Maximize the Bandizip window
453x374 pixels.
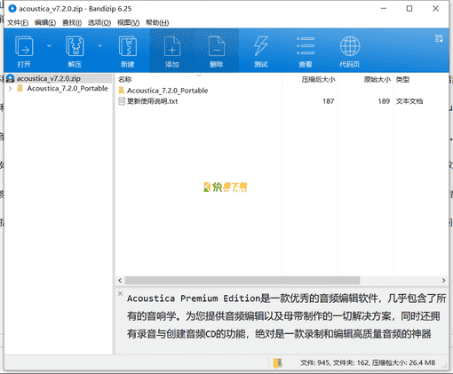(x=409, y=9)
